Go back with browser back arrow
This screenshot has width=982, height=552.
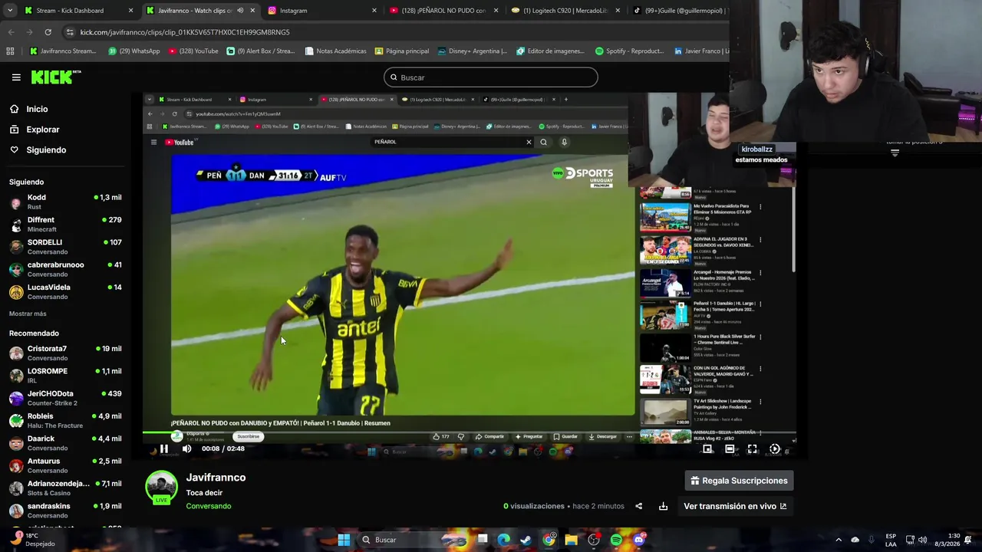[x=11, y=32]
